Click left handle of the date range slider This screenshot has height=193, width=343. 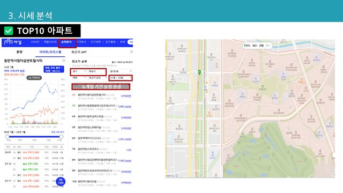7,137
